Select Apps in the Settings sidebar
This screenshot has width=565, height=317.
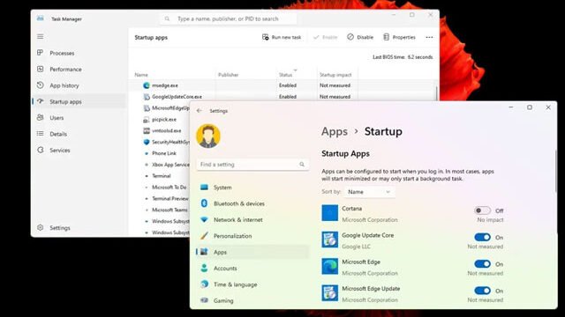252,253
